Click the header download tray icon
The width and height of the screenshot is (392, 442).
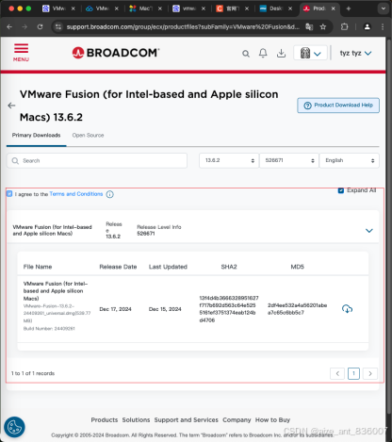coord(281,54)
